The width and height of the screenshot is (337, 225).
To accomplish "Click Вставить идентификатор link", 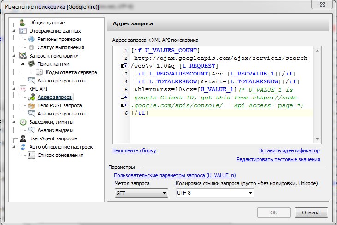I will 289,150.
